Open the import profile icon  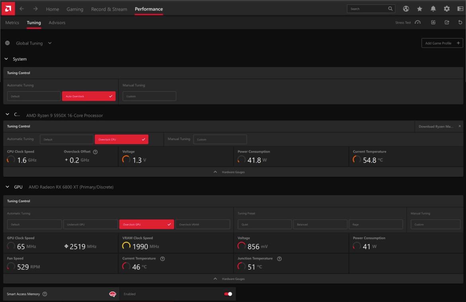(x=433, y=23)
